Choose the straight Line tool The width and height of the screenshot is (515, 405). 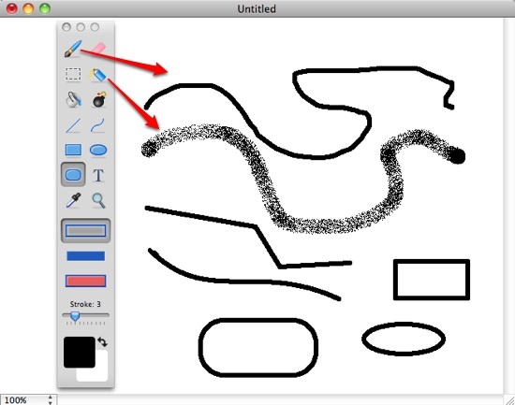(x=73, y=125)
